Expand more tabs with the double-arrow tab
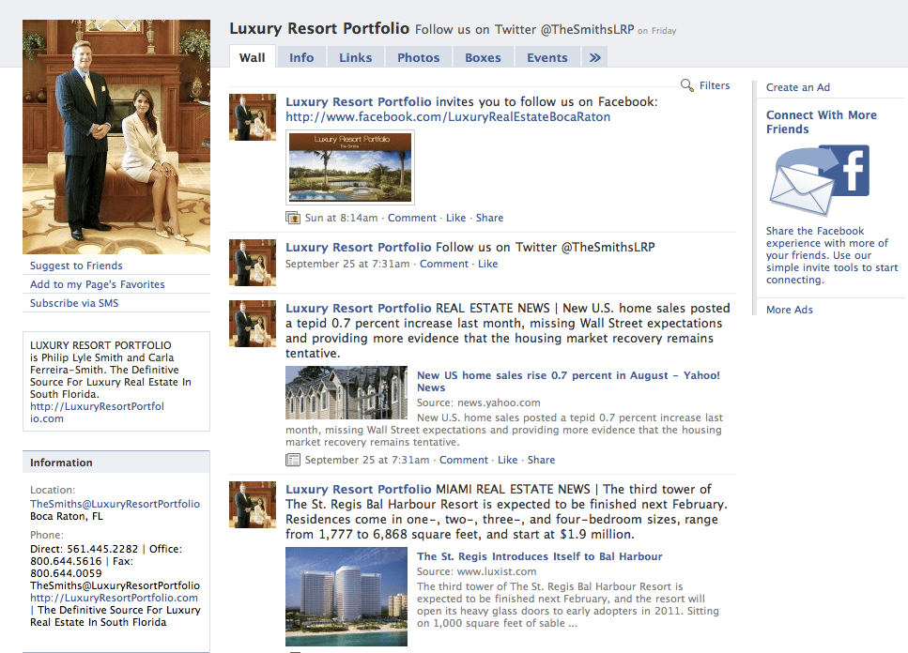908x653 pixels. [x=594, y=57]
